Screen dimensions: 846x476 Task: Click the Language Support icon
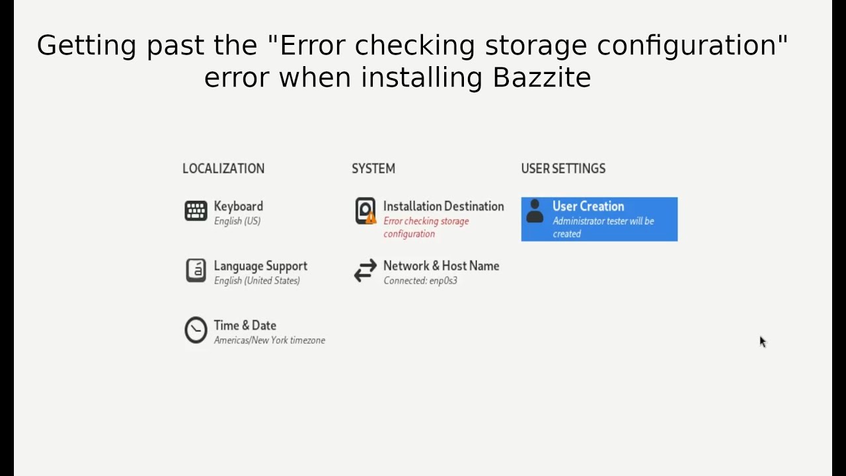[x=196, y=270]
